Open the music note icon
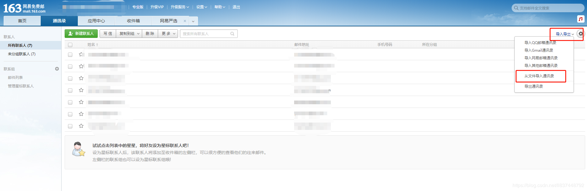 580,19
